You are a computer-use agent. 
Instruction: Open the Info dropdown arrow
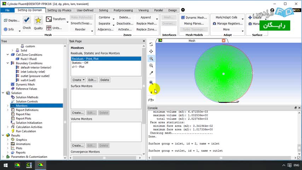pyautogui.click(x=19, y=31)
